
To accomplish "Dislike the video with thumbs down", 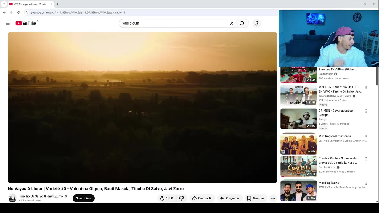I will click(x=182, y=198).
